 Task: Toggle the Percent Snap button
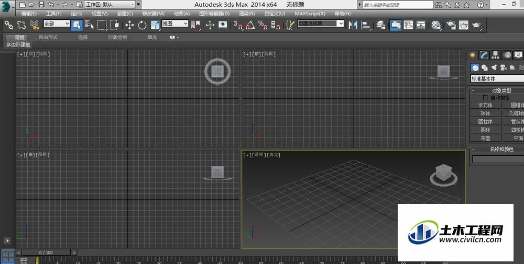click(x=263, y=25)
